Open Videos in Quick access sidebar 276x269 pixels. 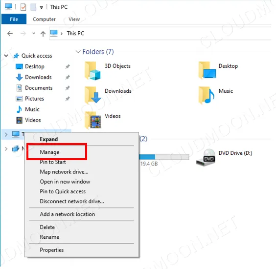(x=33, y=120)
